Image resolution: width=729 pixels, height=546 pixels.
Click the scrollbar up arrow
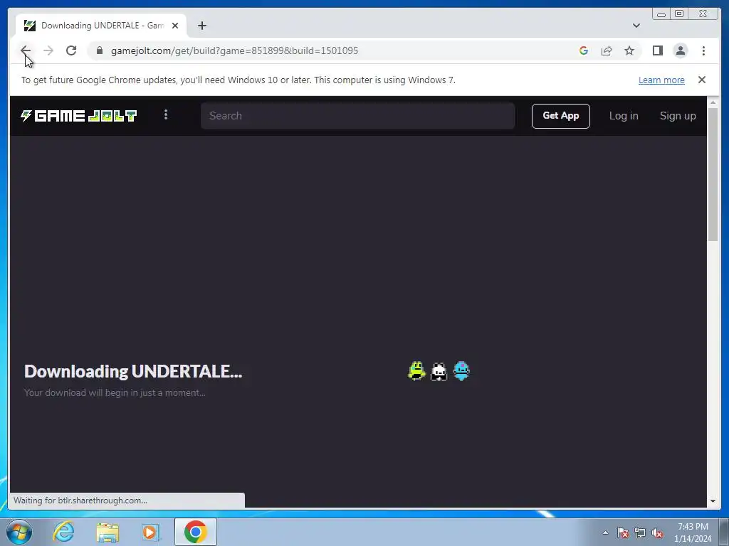[x=713, y=102]
